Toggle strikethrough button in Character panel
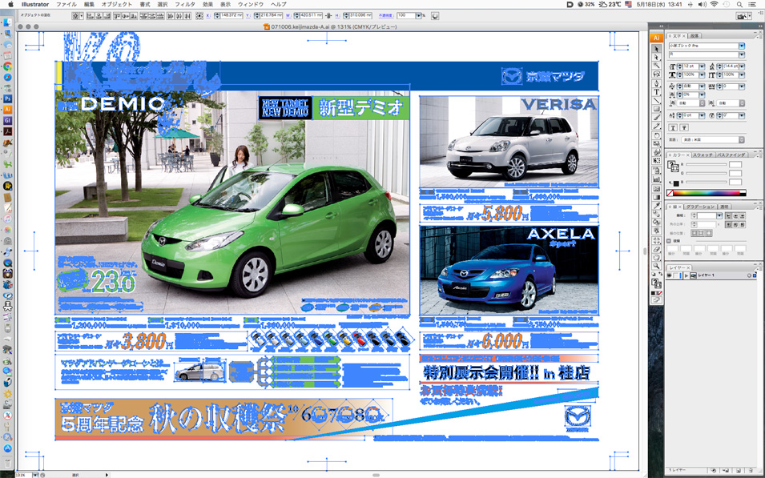Image resolution: width=765 pixels, height=478 pixels. [x=683, y=128]
